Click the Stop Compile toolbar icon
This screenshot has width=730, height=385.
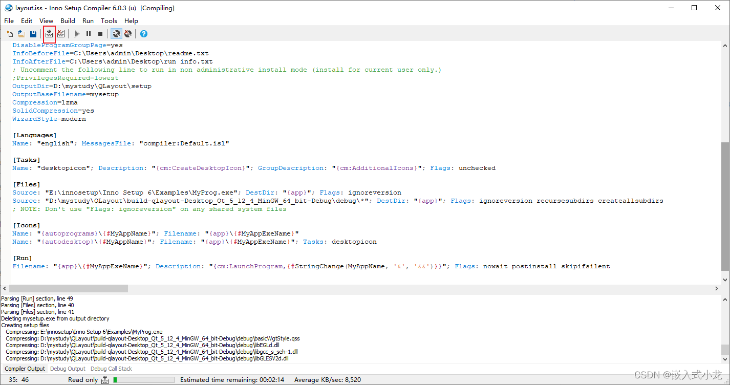(61, 34)
